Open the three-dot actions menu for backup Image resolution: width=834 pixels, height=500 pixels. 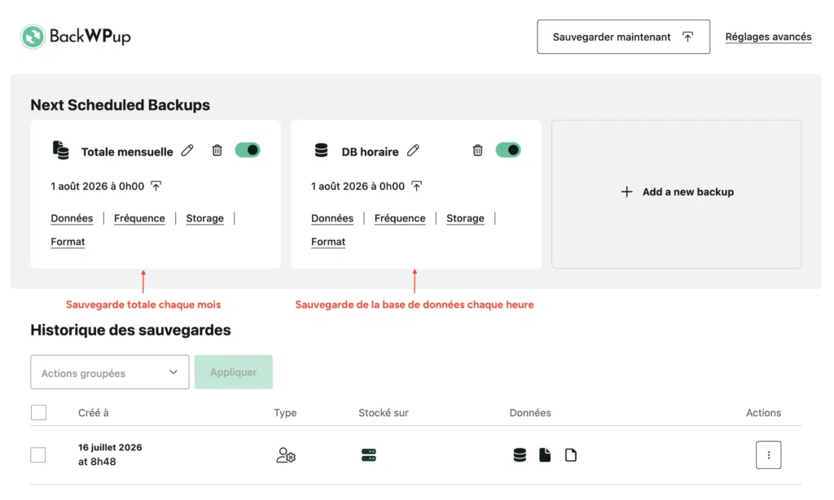[768, 454]
